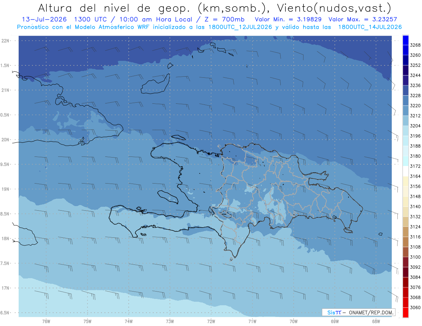Click the '6.5N' latitude label

[x=5, y=313]
